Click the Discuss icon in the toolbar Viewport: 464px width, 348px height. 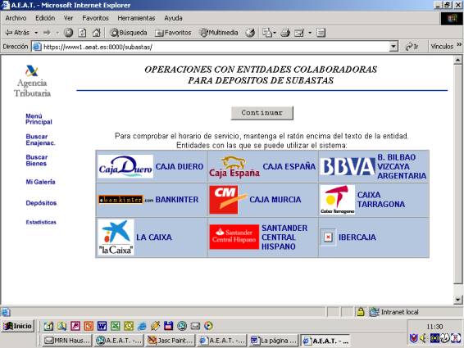coord(321,33)
